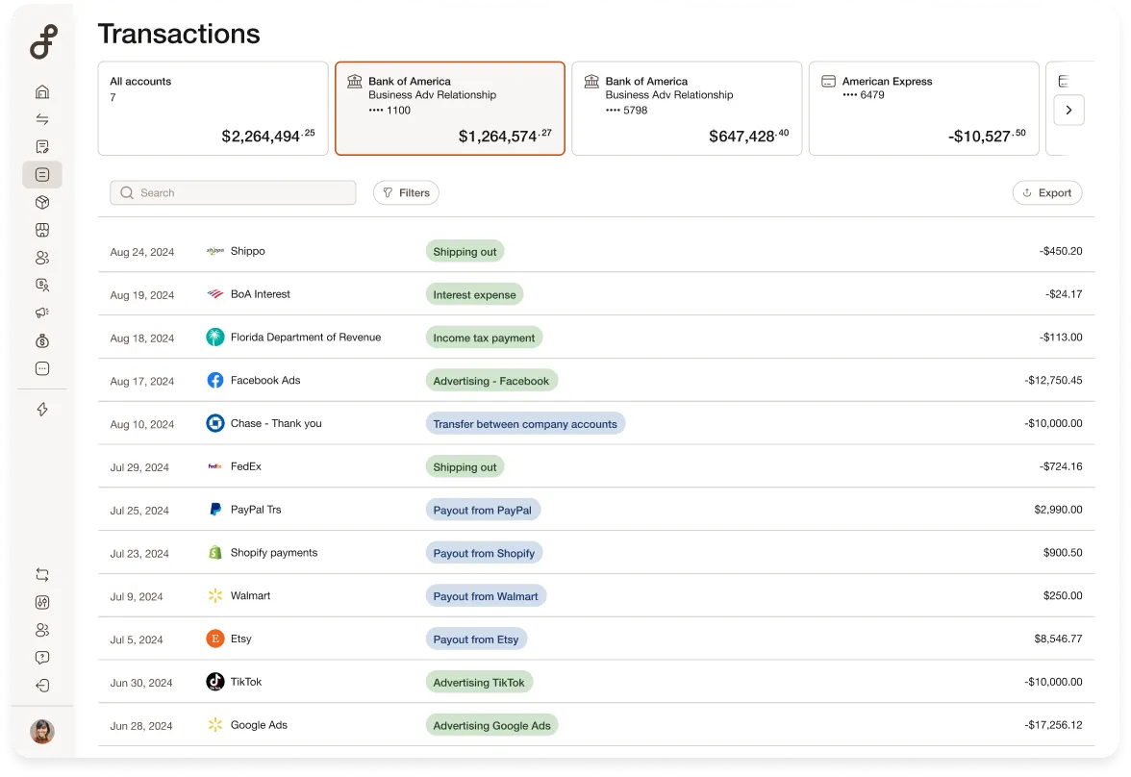
Task: Click the Advertising Google Ads tag
Action: (492, 726)
